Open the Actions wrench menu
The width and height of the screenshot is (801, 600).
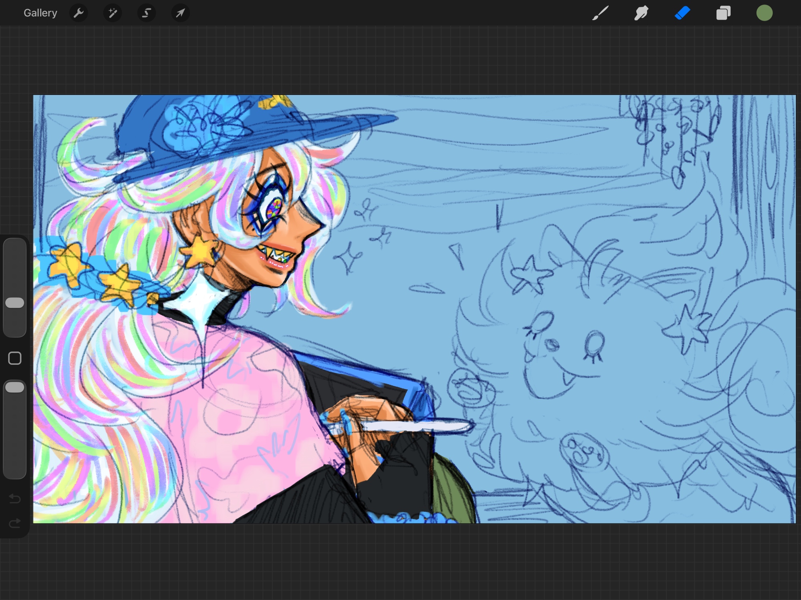tap(78, 13)
